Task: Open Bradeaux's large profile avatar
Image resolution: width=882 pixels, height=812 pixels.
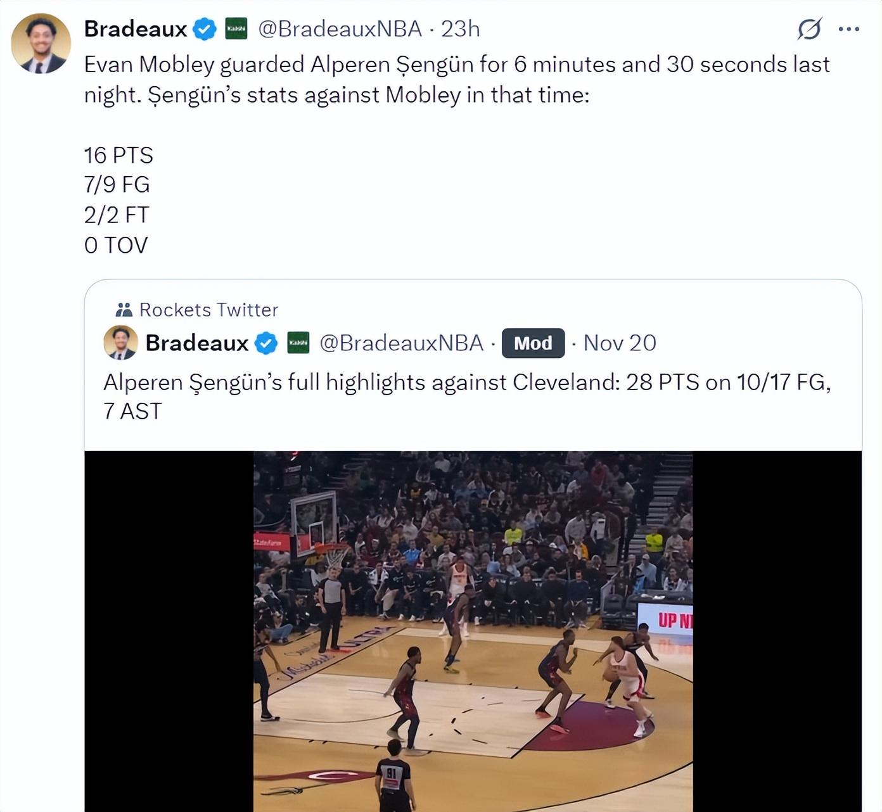Action: (x=41, y=44)
